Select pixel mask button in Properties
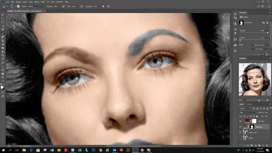 click(263, 23)
